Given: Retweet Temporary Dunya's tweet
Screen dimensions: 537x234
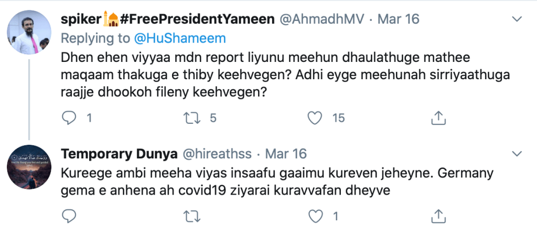Looking at the screenshot, I should pos(192,216).
